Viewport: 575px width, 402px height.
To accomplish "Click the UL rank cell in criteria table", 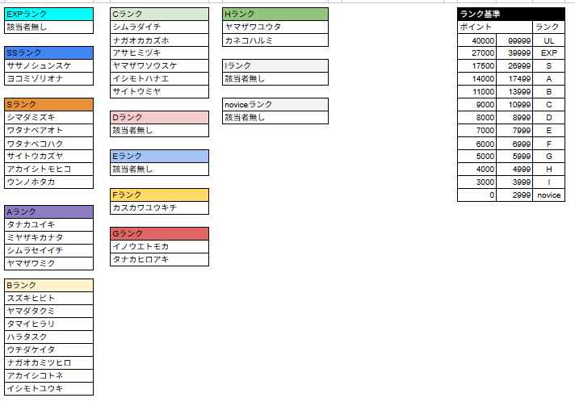I will click(x=549, y=40).
